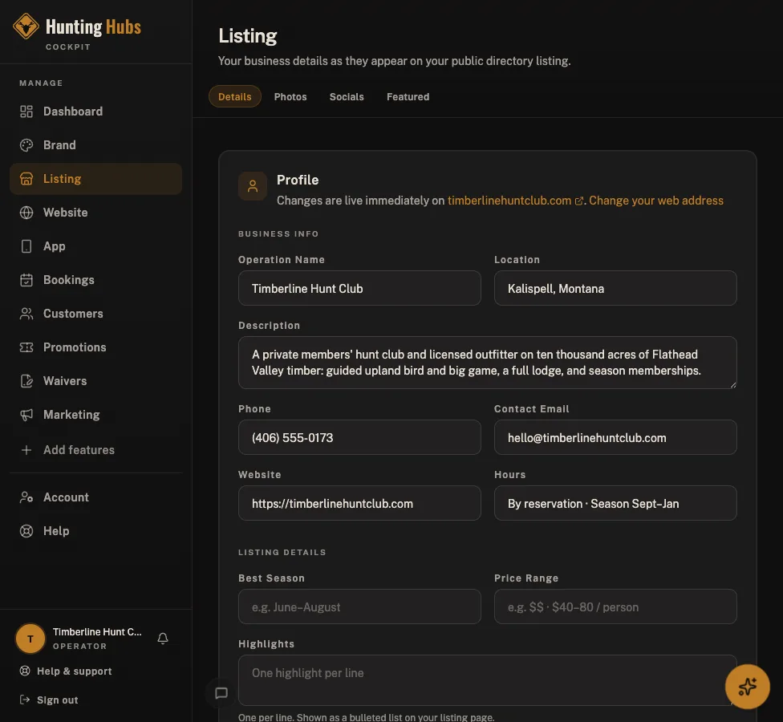The width and height of the screenshot is (783, 722).
Task: Click the Promotions ticket icon
Action: 26,347
